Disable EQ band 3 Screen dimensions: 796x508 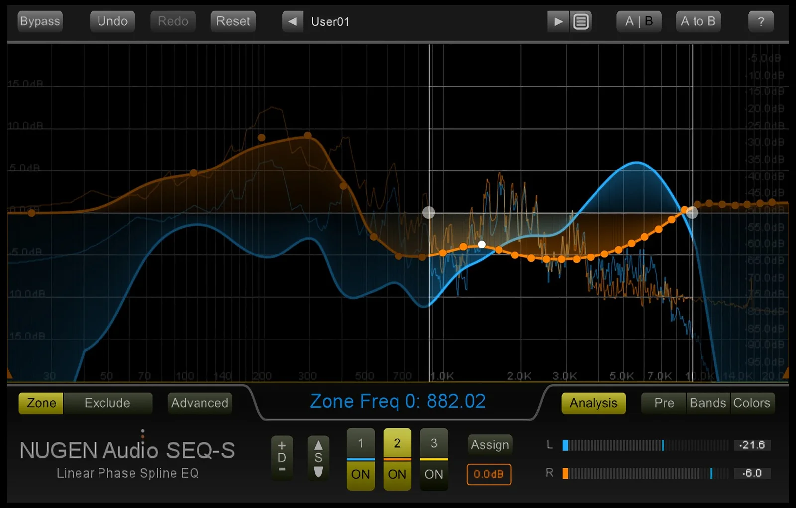point(433,475)
